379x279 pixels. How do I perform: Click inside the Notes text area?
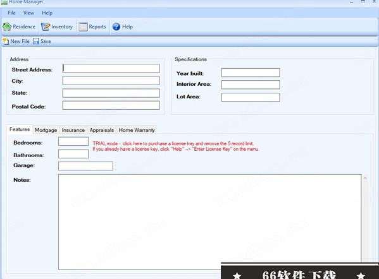pyautogui.click(x=210, y=222)
